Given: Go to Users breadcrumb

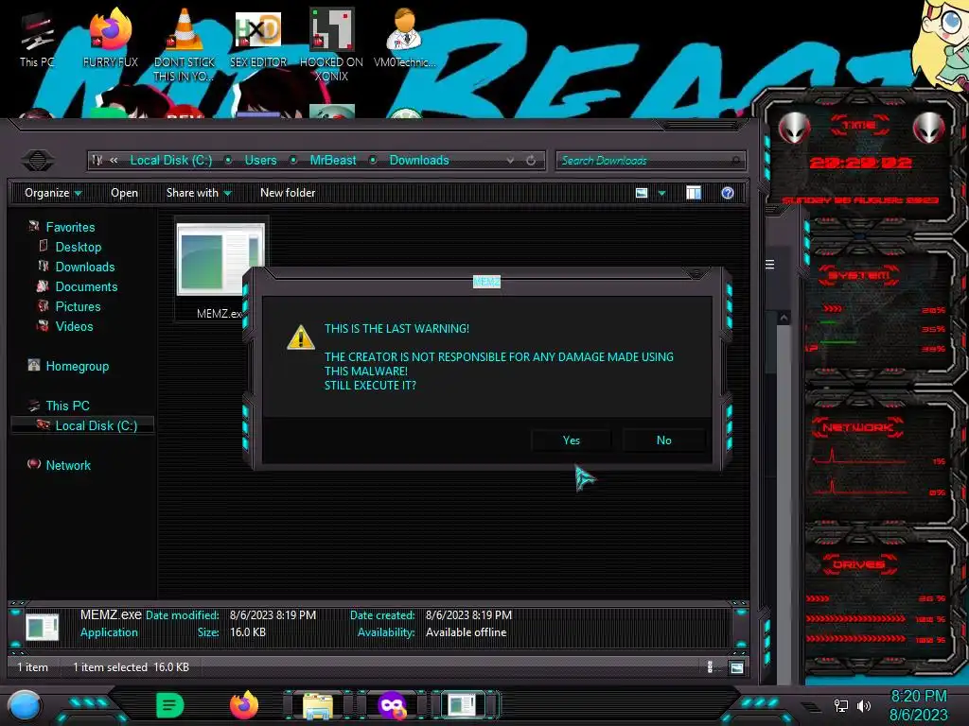Looking at the screenshot, I should click(x=261, y=161).
